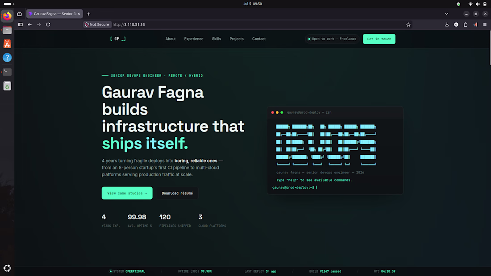Click SYSTEM OPERATIONAL status text

pyautogui.click(x=127, y=271)
